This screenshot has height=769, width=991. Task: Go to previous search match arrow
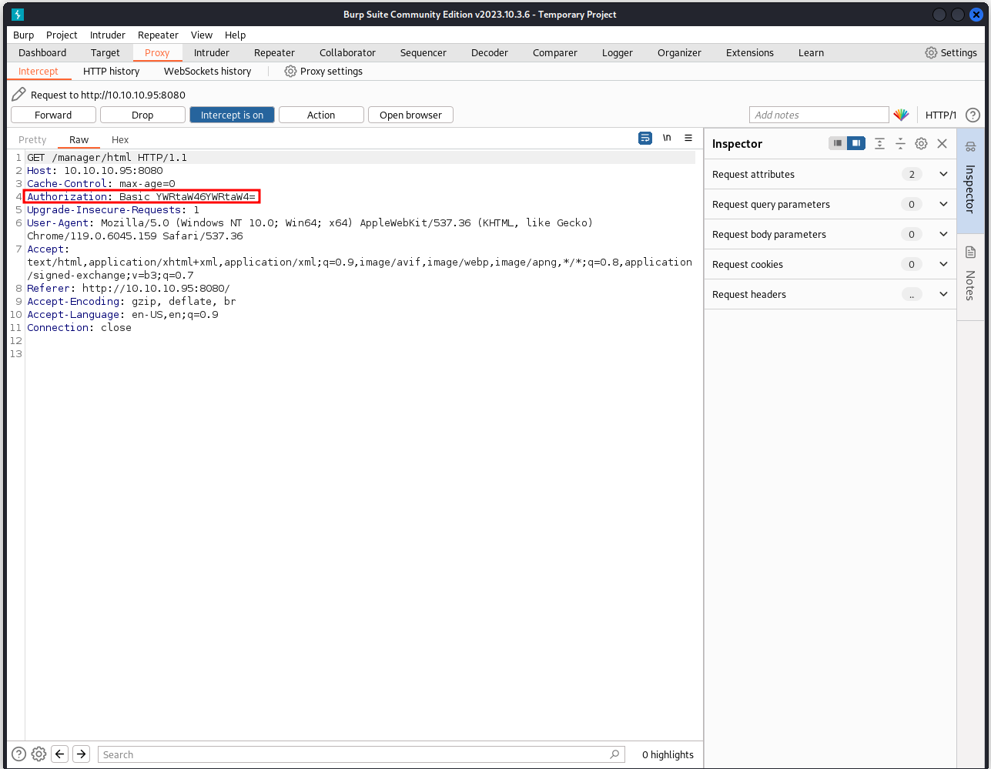(x=60, y=754)
